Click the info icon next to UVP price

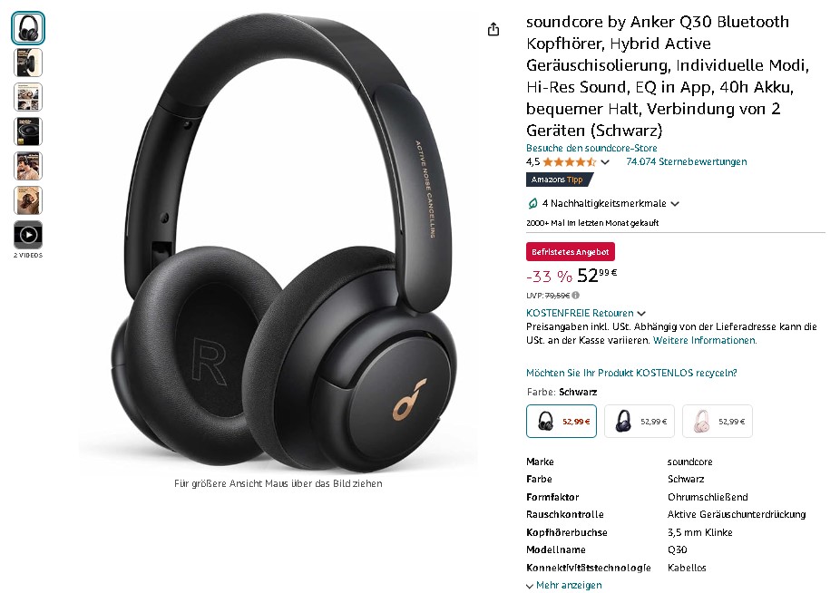tap(575, 296)
